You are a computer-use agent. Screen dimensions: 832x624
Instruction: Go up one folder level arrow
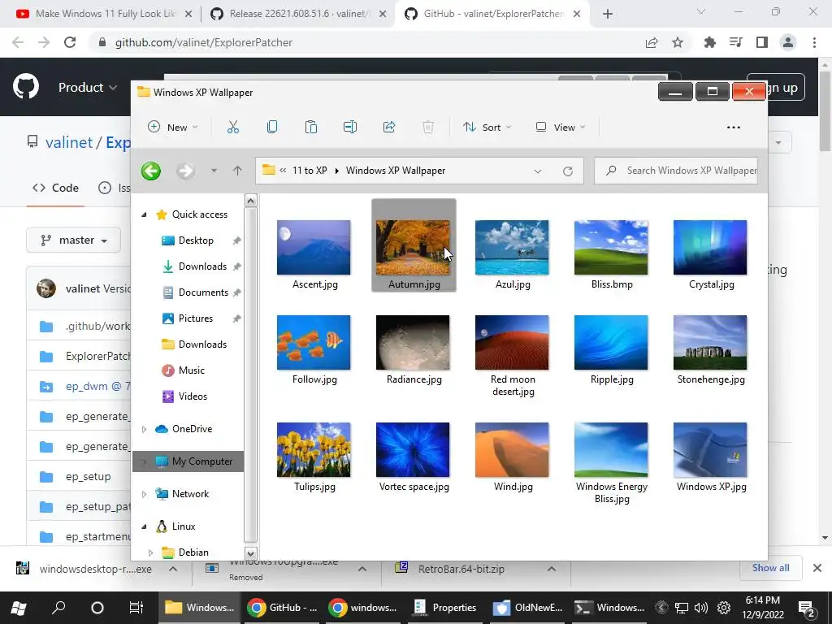coord(237,171)
